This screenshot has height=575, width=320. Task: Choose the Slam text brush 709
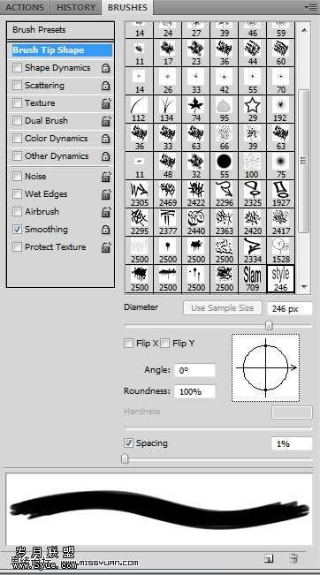253,279
